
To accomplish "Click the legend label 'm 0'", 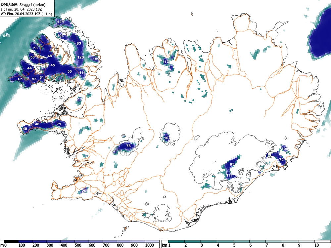I will tap(4, 245).
